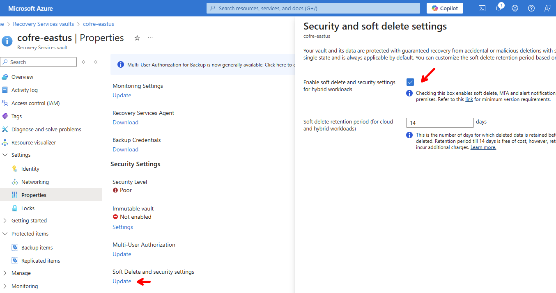Screen dimensions: 556x293
Task: Open the notifications bell
Action: [x=499, y=8]
